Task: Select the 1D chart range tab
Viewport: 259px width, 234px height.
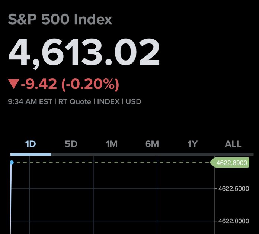Action: click(30, 144)
